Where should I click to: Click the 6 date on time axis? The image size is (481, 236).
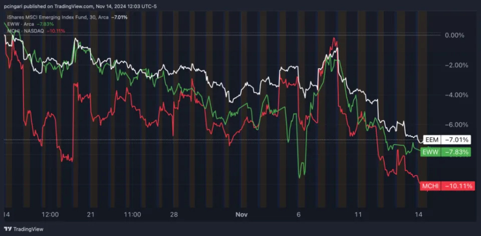300,214
